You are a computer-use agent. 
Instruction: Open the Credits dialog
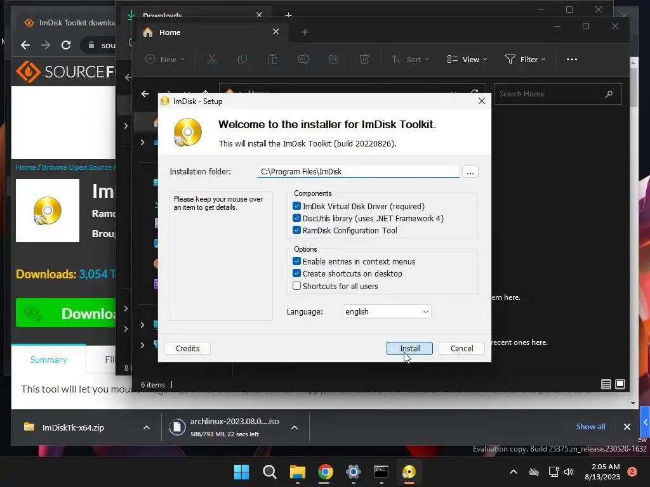point(187,348)
